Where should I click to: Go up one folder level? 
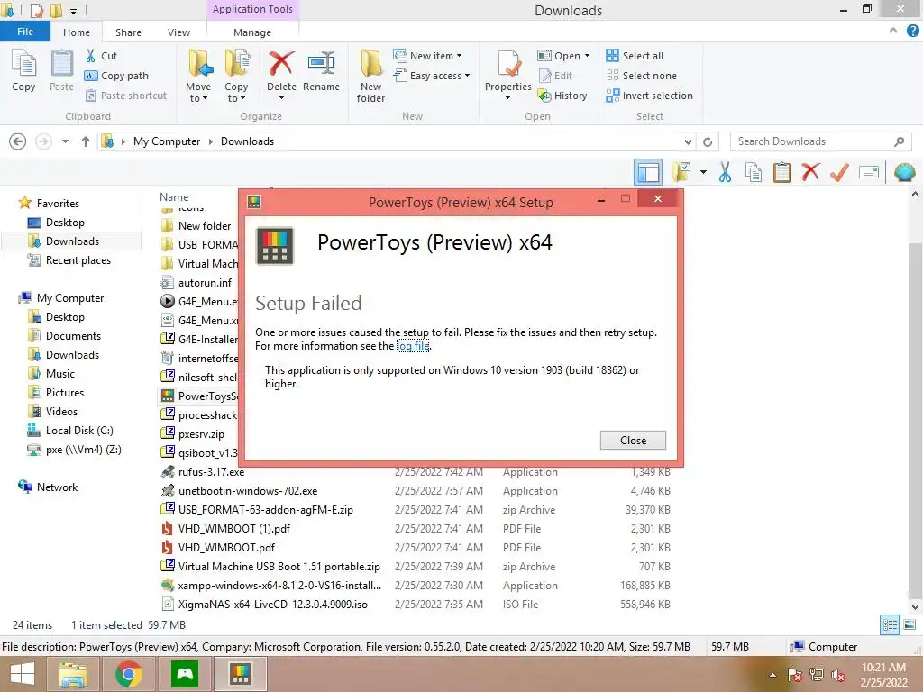click(x=86, y=141)
